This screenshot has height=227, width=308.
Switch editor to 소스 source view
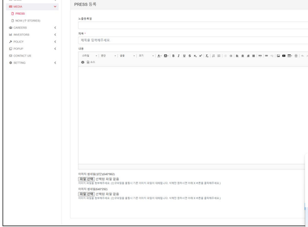pos(91,62)
